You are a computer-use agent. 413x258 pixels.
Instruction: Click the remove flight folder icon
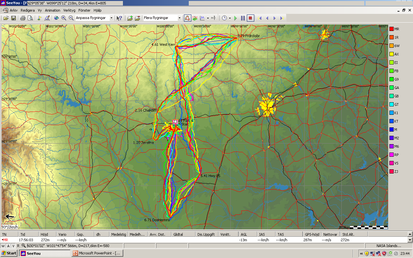pyautogui.click(x=137, y=18)
